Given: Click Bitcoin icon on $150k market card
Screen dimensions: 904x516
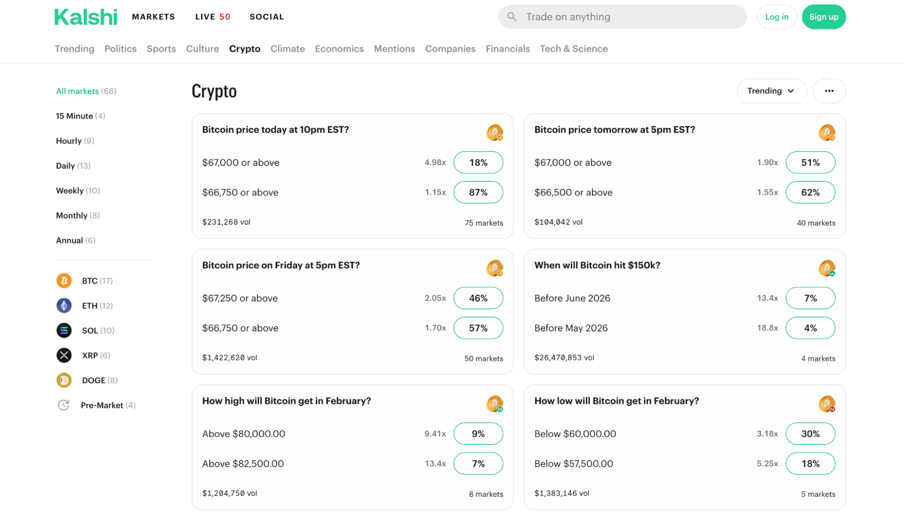Looking at the screenshot, I should click(826, 268).
